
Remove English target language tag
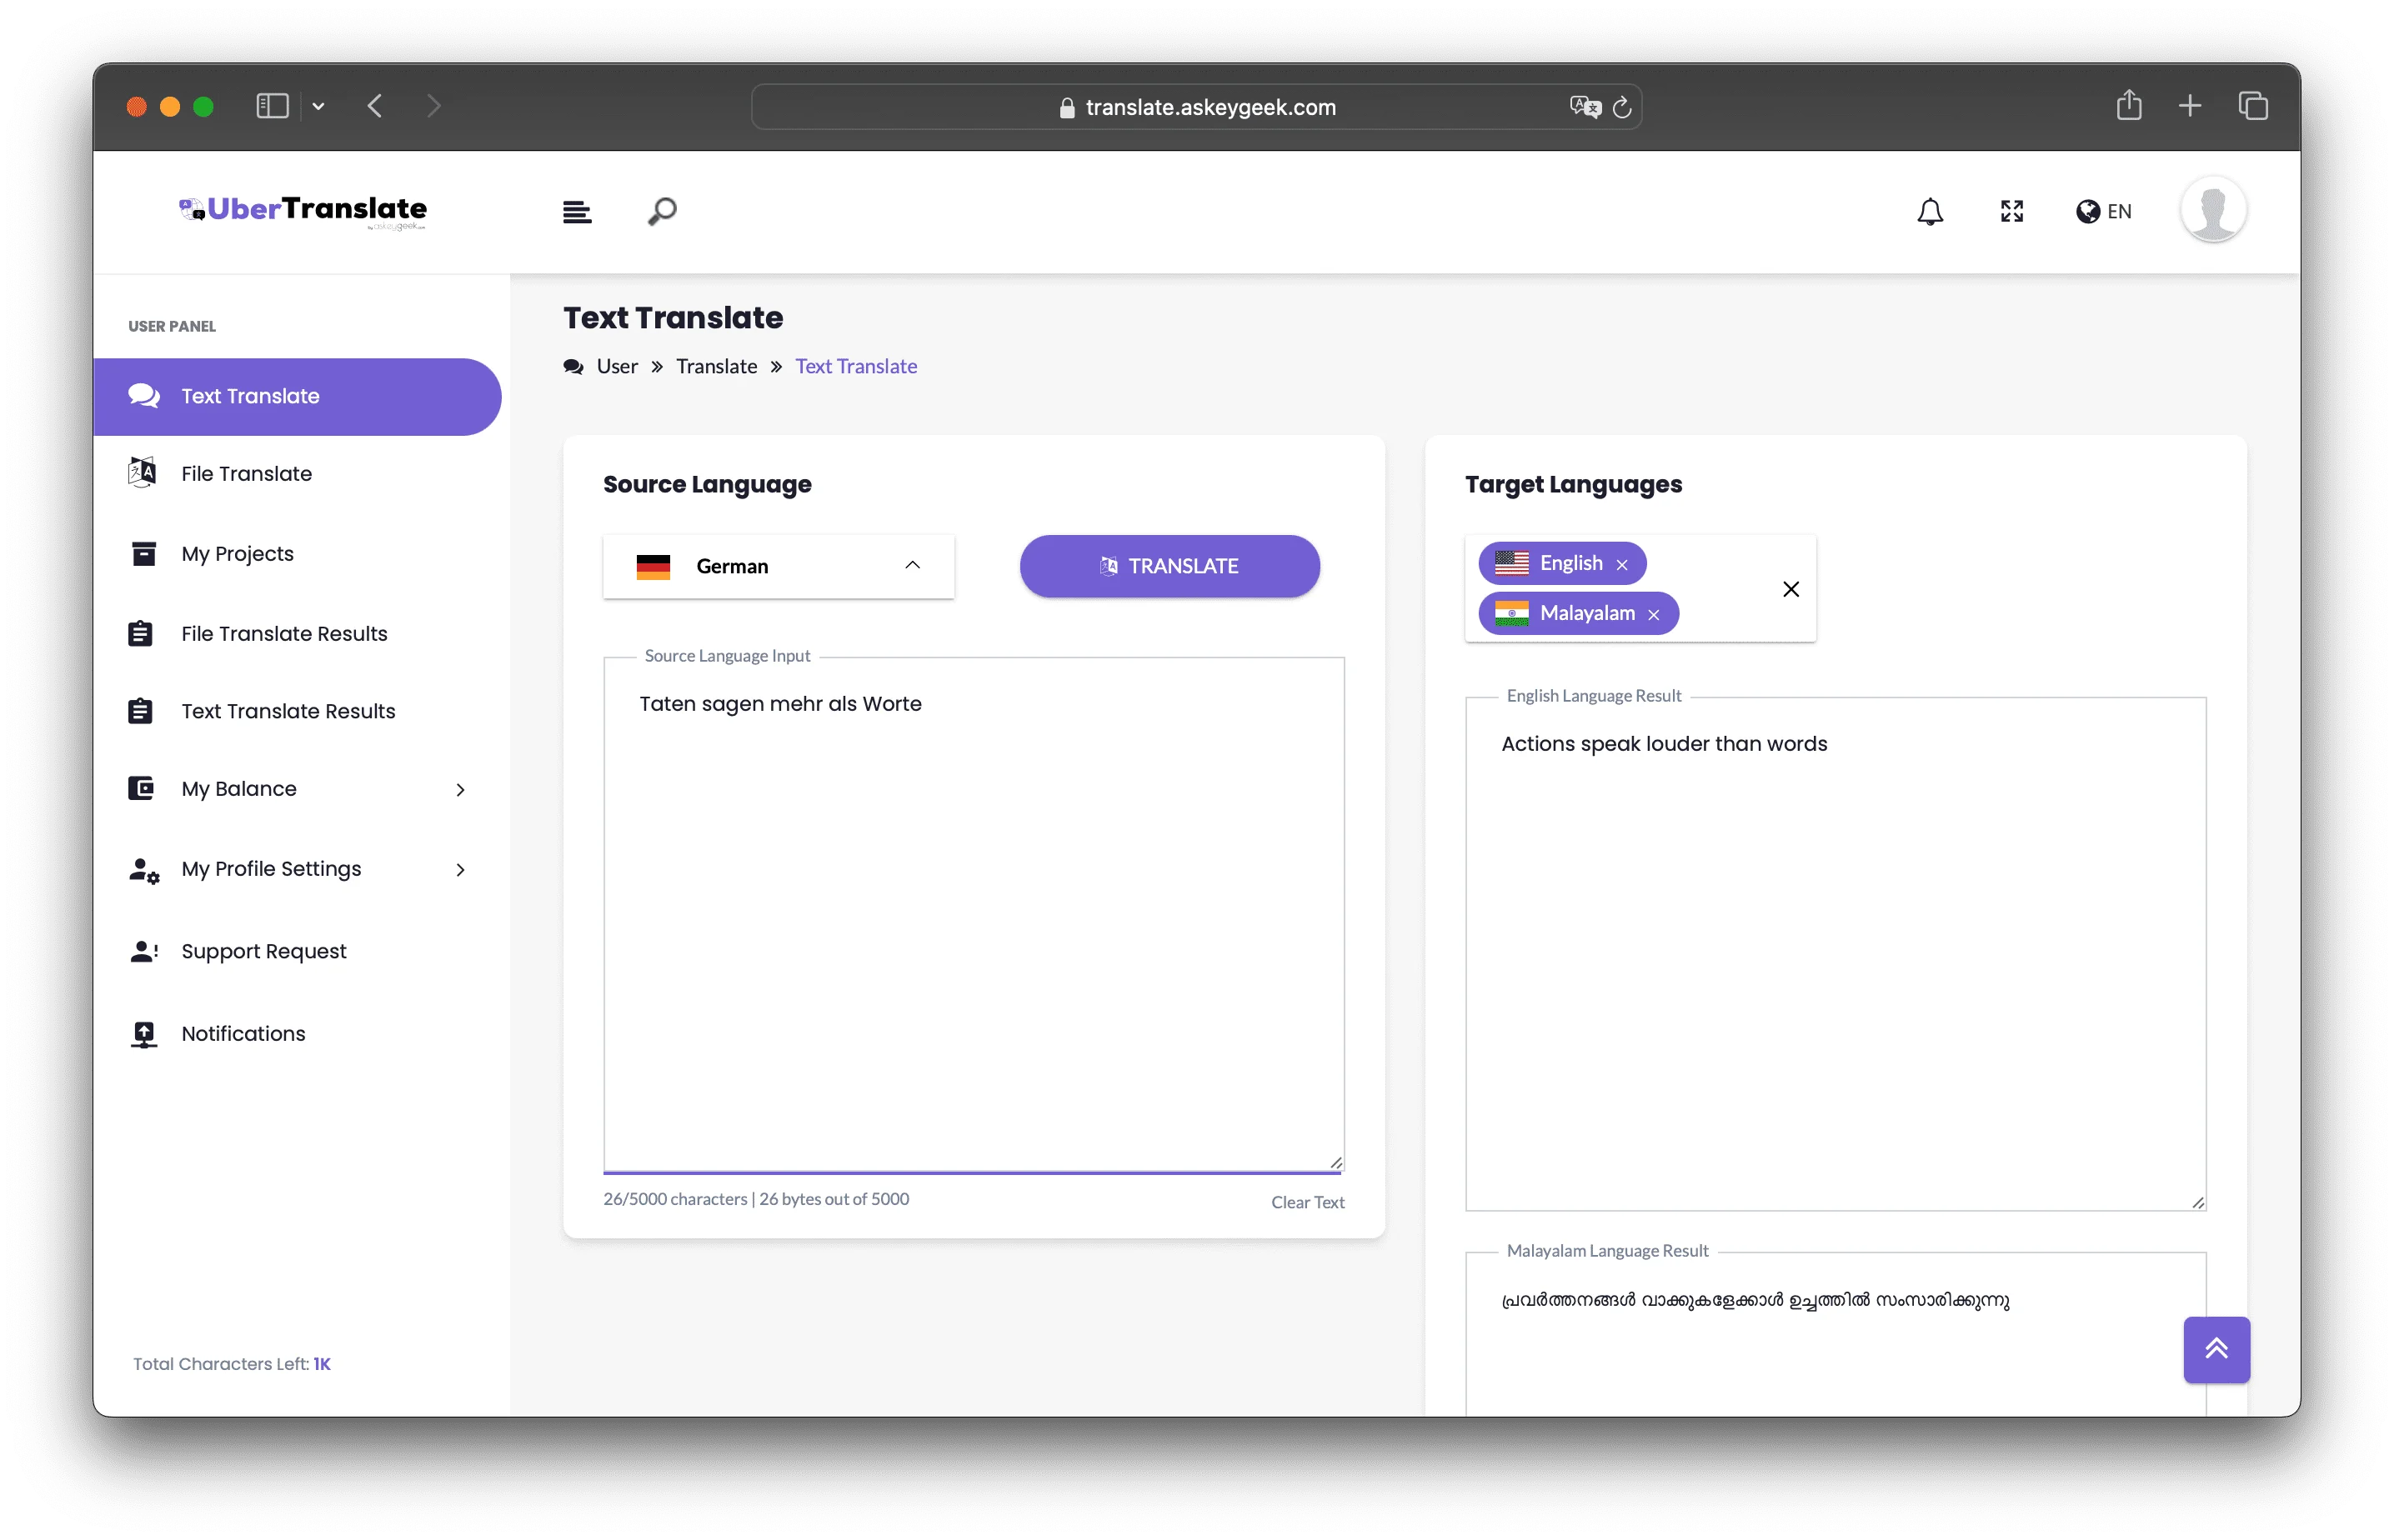[x=1622, y=565]
